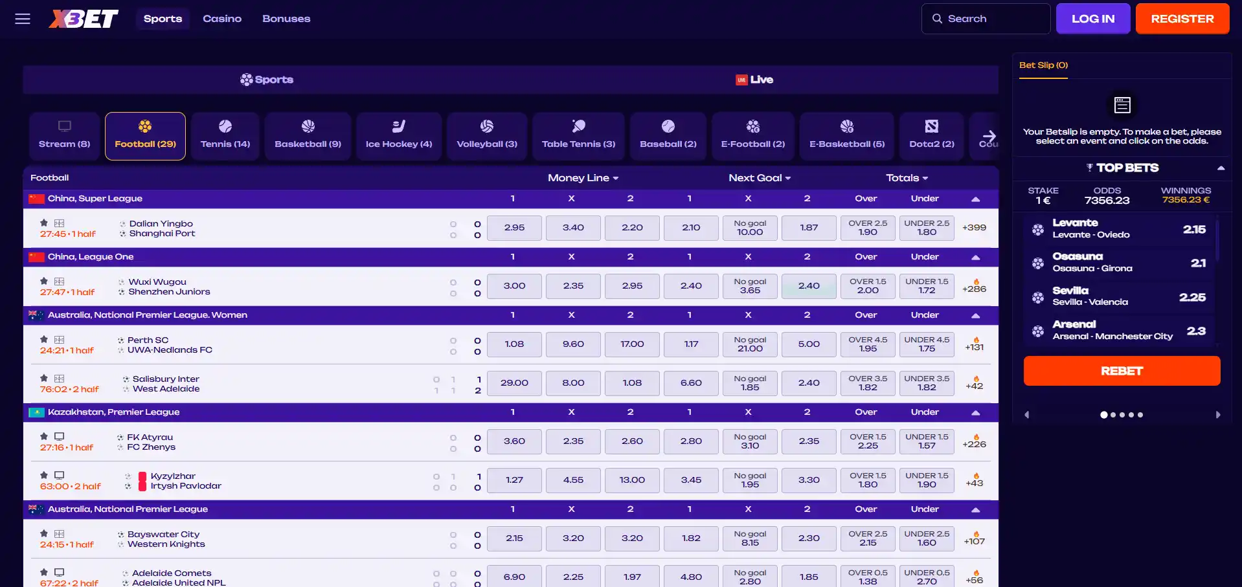Open +131 more markets for Perth SC
Image resolution: width=1242 pixels, height=587 pixels.
pyautogui.click(x=974, y=344)
